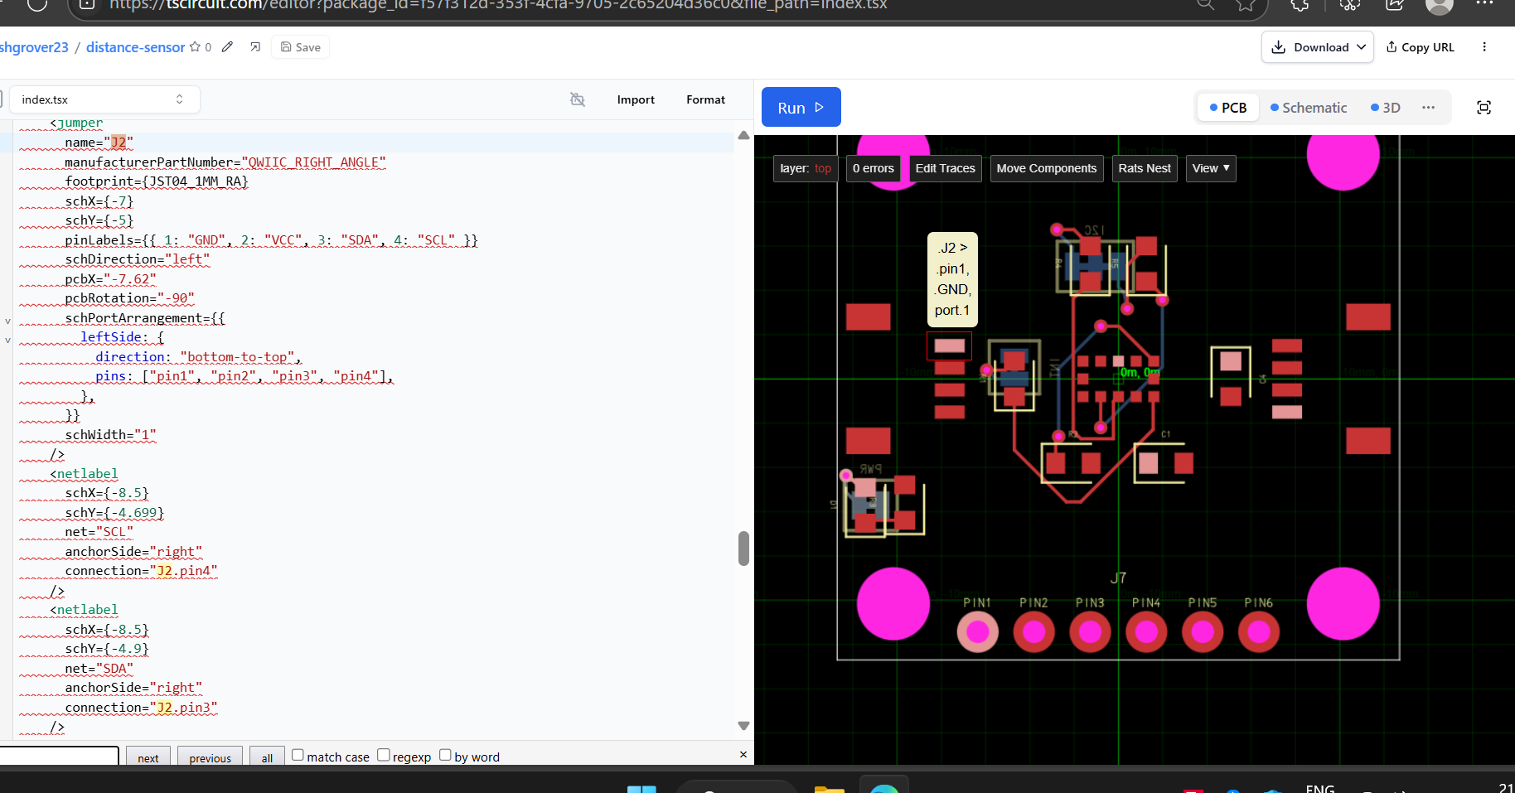Enable the regexp checkbox
This screenshot has width=1515, height=793.
[x=384, y=755]
